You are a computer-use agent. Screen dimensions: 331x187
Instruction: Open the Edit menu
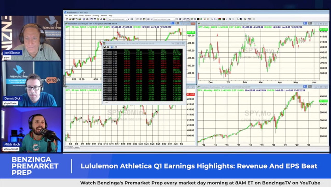pyautogui.click(x=71, y=15)
